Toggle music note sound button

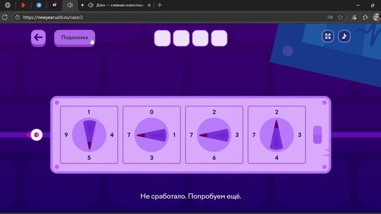click(344, 36)
